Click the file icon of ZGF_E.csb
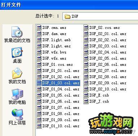 click(86, 95)
